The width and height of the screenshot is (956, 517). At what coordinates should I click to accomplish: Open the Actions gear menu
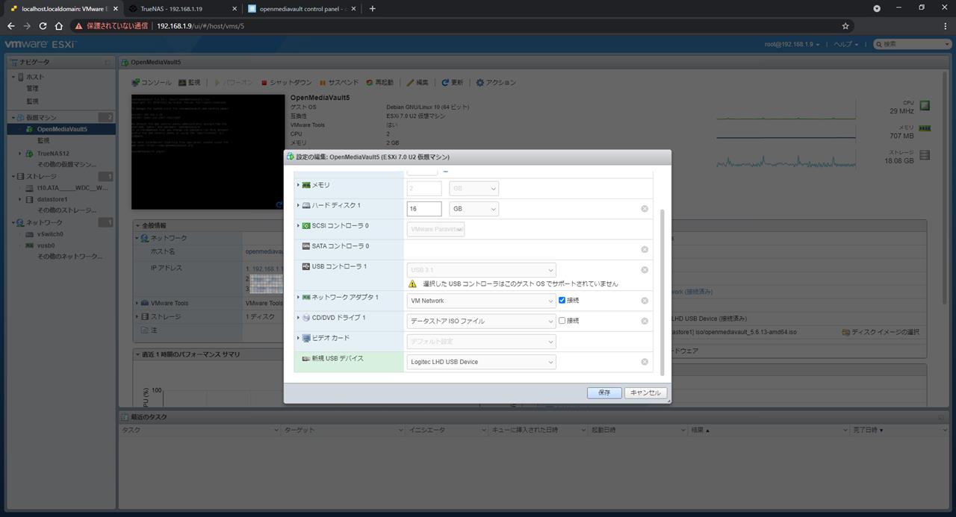coord(497,82)
